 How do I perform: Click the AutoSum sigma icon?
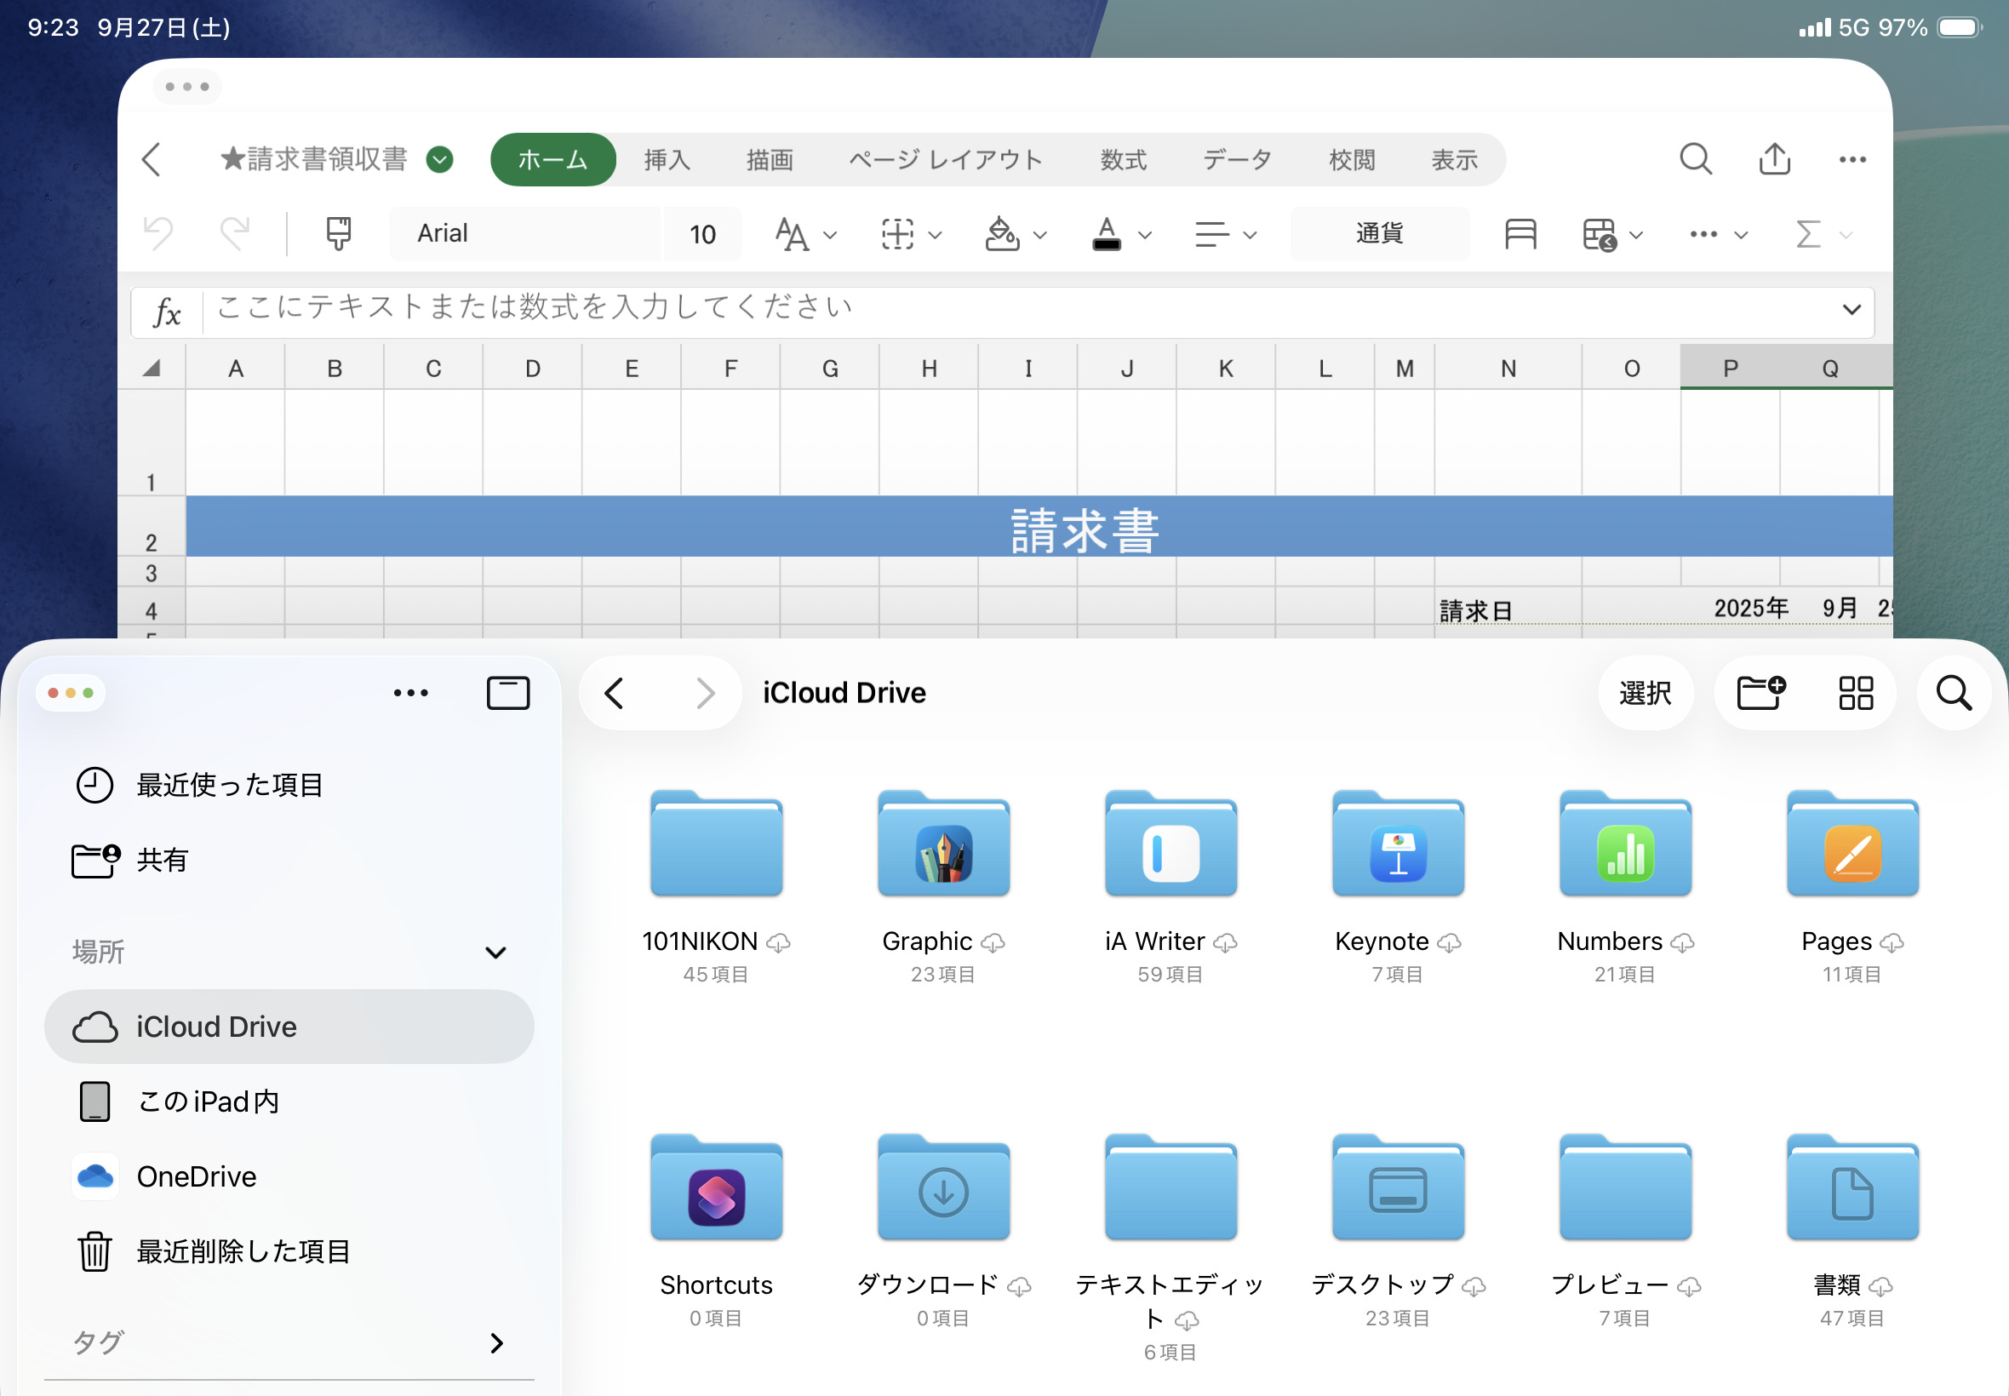(x=1808, y=233)
